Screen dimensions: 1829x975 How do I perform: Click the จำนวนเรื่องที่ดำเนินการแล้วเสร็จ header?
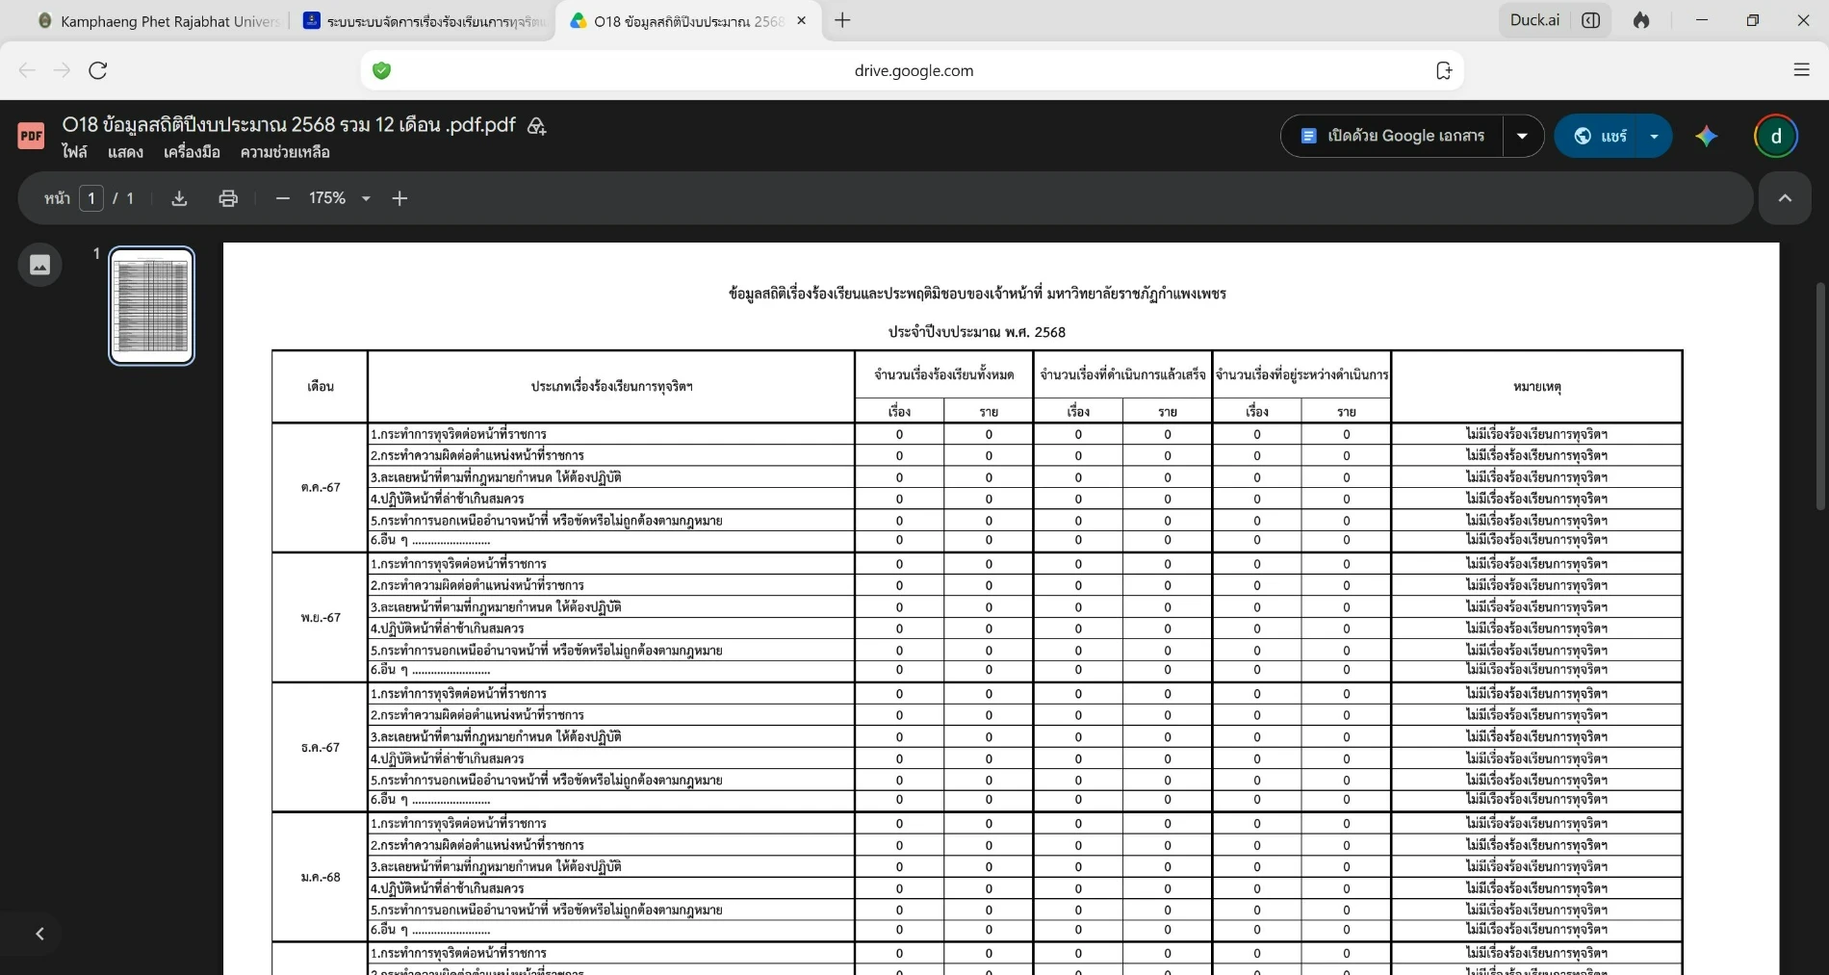pyautogui.click(x=1122, y=374)
